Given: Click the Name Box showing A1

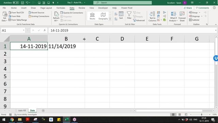Looking at the screenshot, I should coord(13,30).
